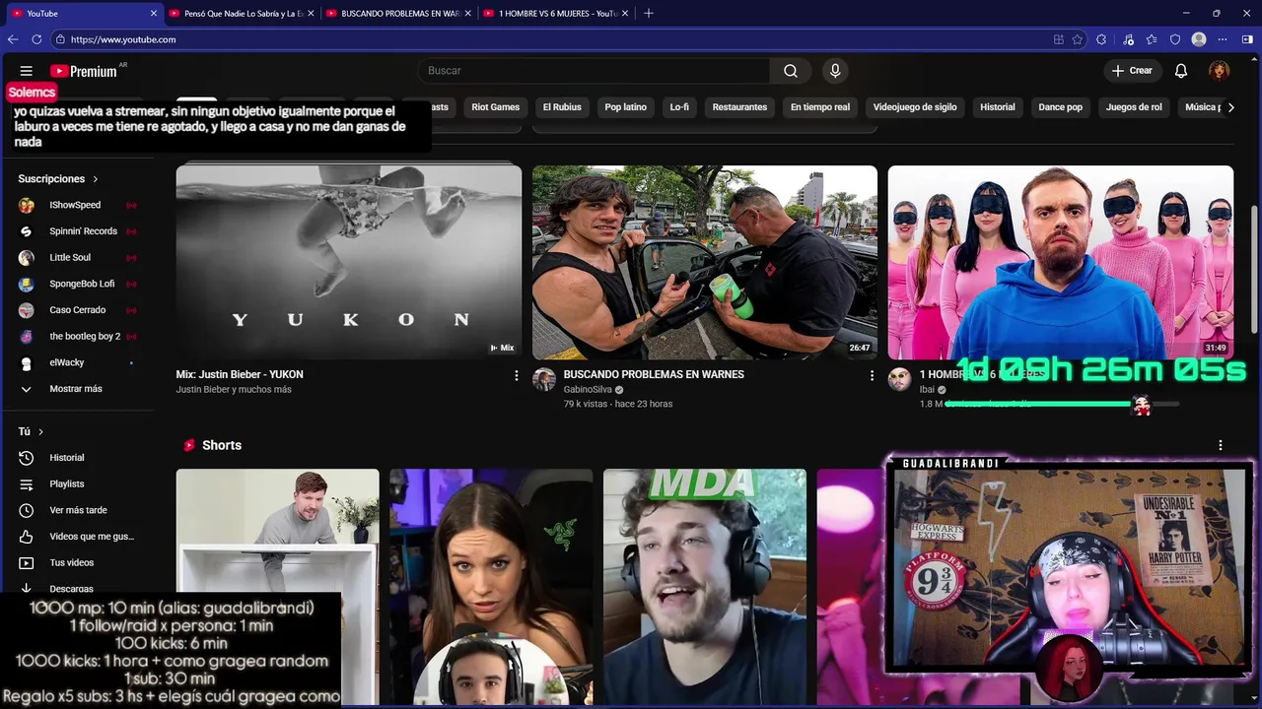
Task: Select the Juegos de rol chip
Action: coord(1134,107)
